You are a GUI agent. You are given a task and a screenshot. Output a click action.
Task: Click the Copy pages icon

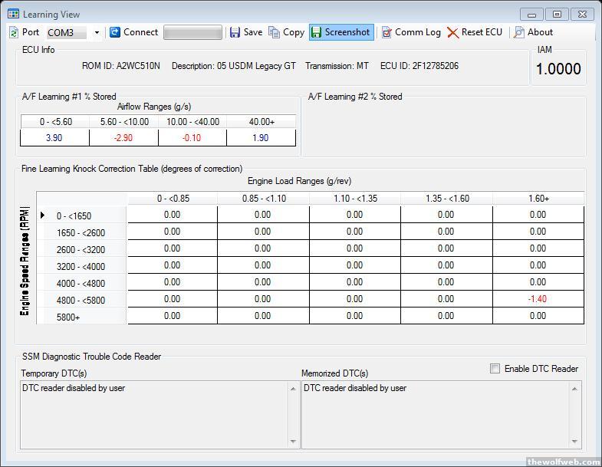click(274, 32)
